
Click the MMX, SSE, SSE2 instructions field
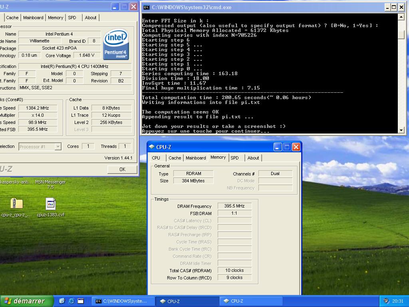coord(75,88)
